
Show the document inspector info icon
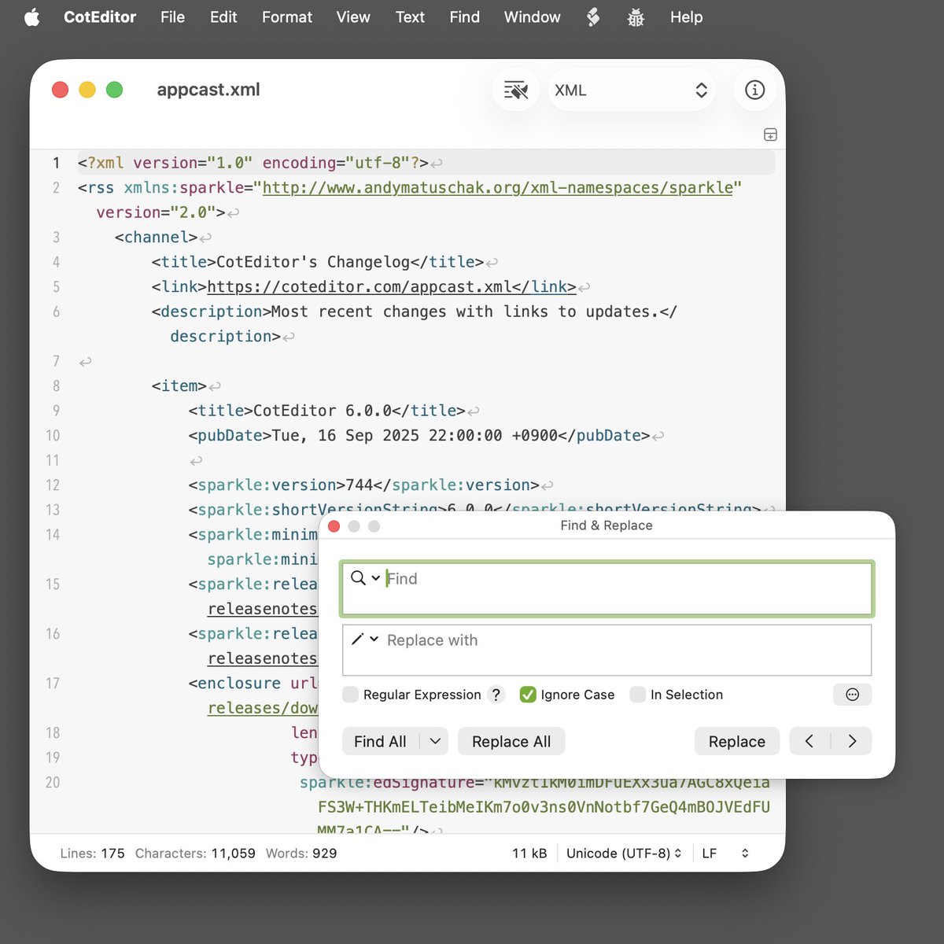[754, 90]
